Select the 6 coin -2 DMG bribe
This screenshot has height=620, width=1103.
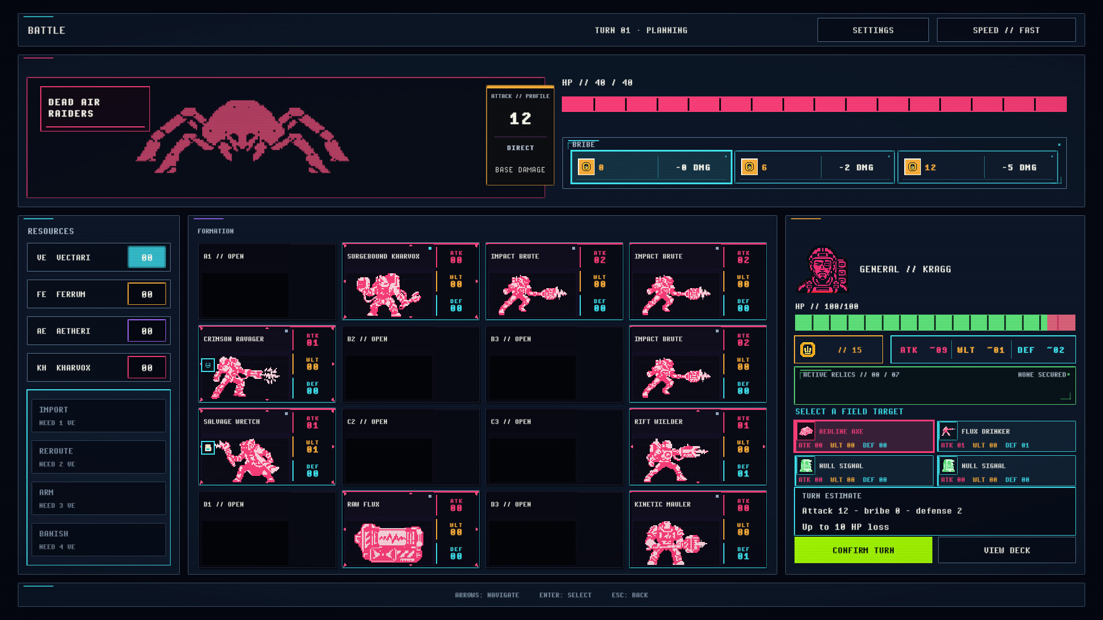(814, 167)
